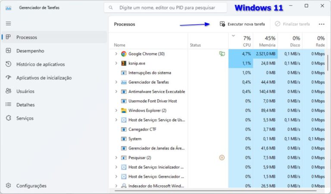Select the Interrupções do sistema row
The width and height of the screenshot is (331, 194).
coord(217,72)
